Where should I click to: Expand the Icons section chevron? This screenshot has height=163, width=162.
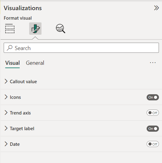click(x=6, y=97)
